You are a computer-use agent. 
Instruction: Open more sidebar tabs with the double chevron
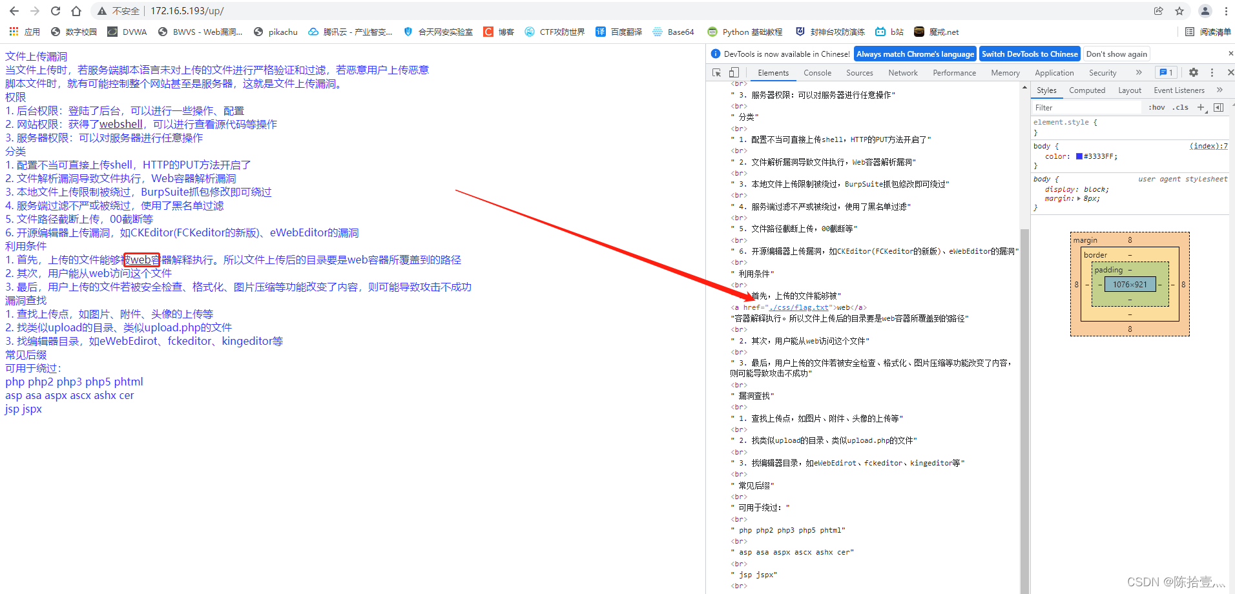1220,90
